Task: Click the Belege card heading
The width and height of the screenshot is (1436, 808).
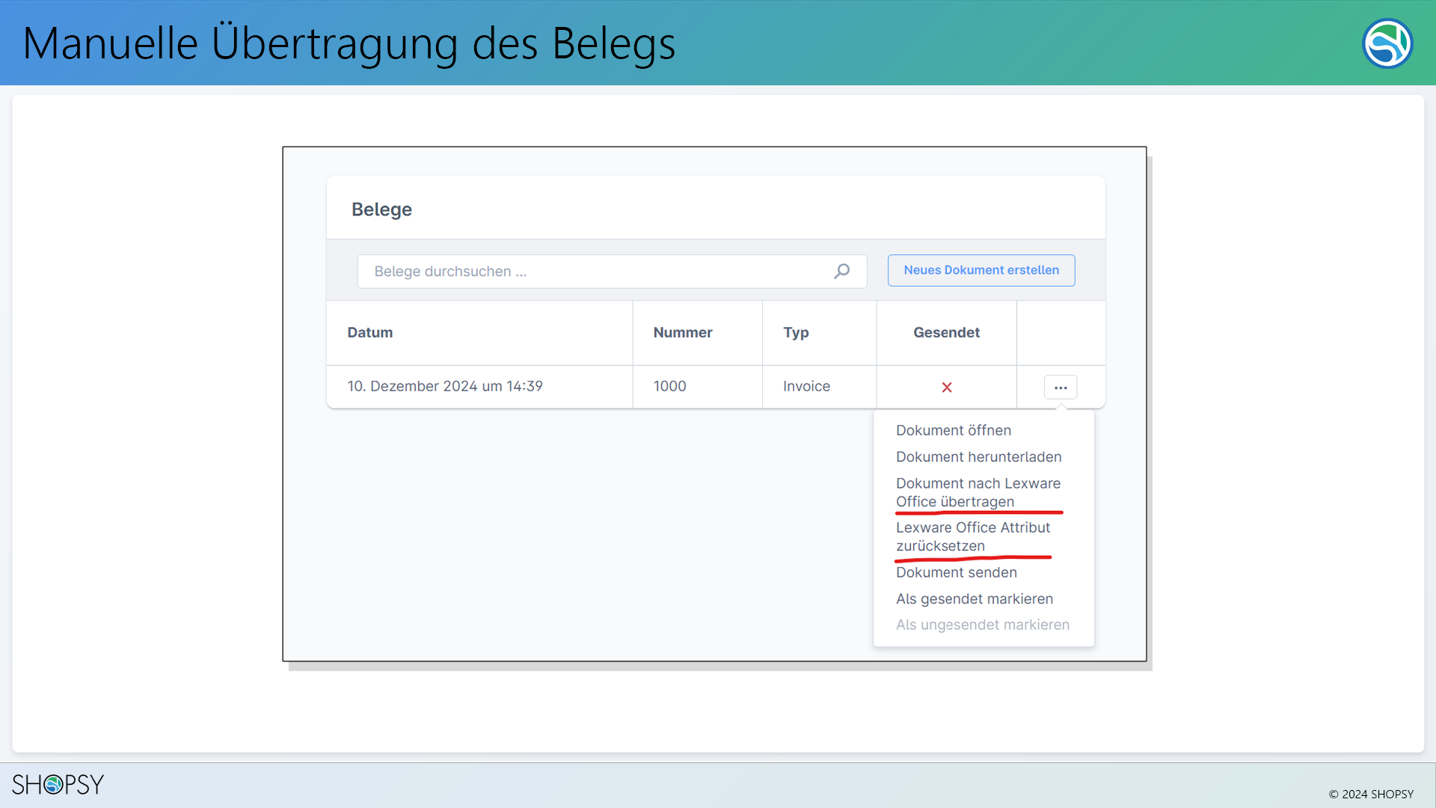Action: pos(381,209)
